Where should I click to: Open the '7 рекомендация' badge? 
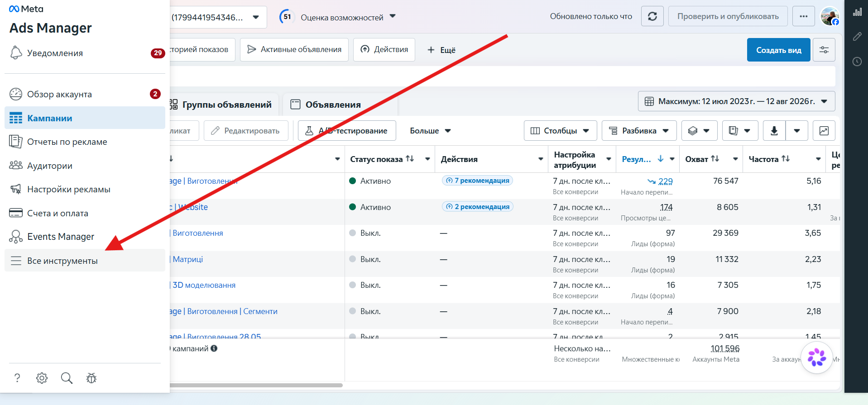pyautogui.click(x=477, y=181)
